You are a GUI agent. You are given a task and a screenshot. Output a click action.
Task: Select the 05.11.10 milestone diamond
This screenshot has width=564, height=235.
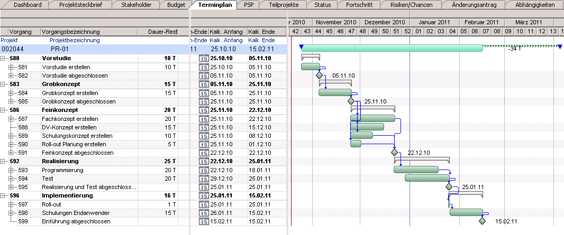[319, 76]
